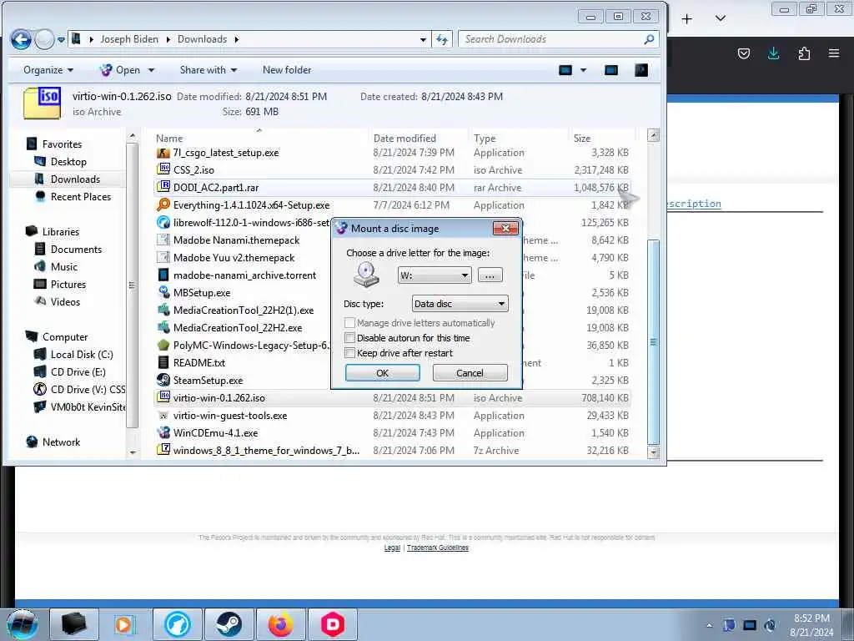Open the Share with menu
The width and height of the screenshot is (854, 641).
tap(208, 70)
